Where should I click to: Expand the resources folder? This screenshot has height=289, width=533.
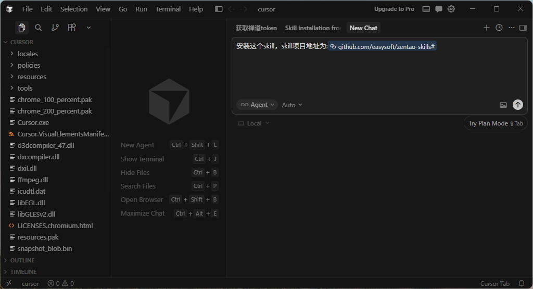pyautogui.click(x=55, y=77)
